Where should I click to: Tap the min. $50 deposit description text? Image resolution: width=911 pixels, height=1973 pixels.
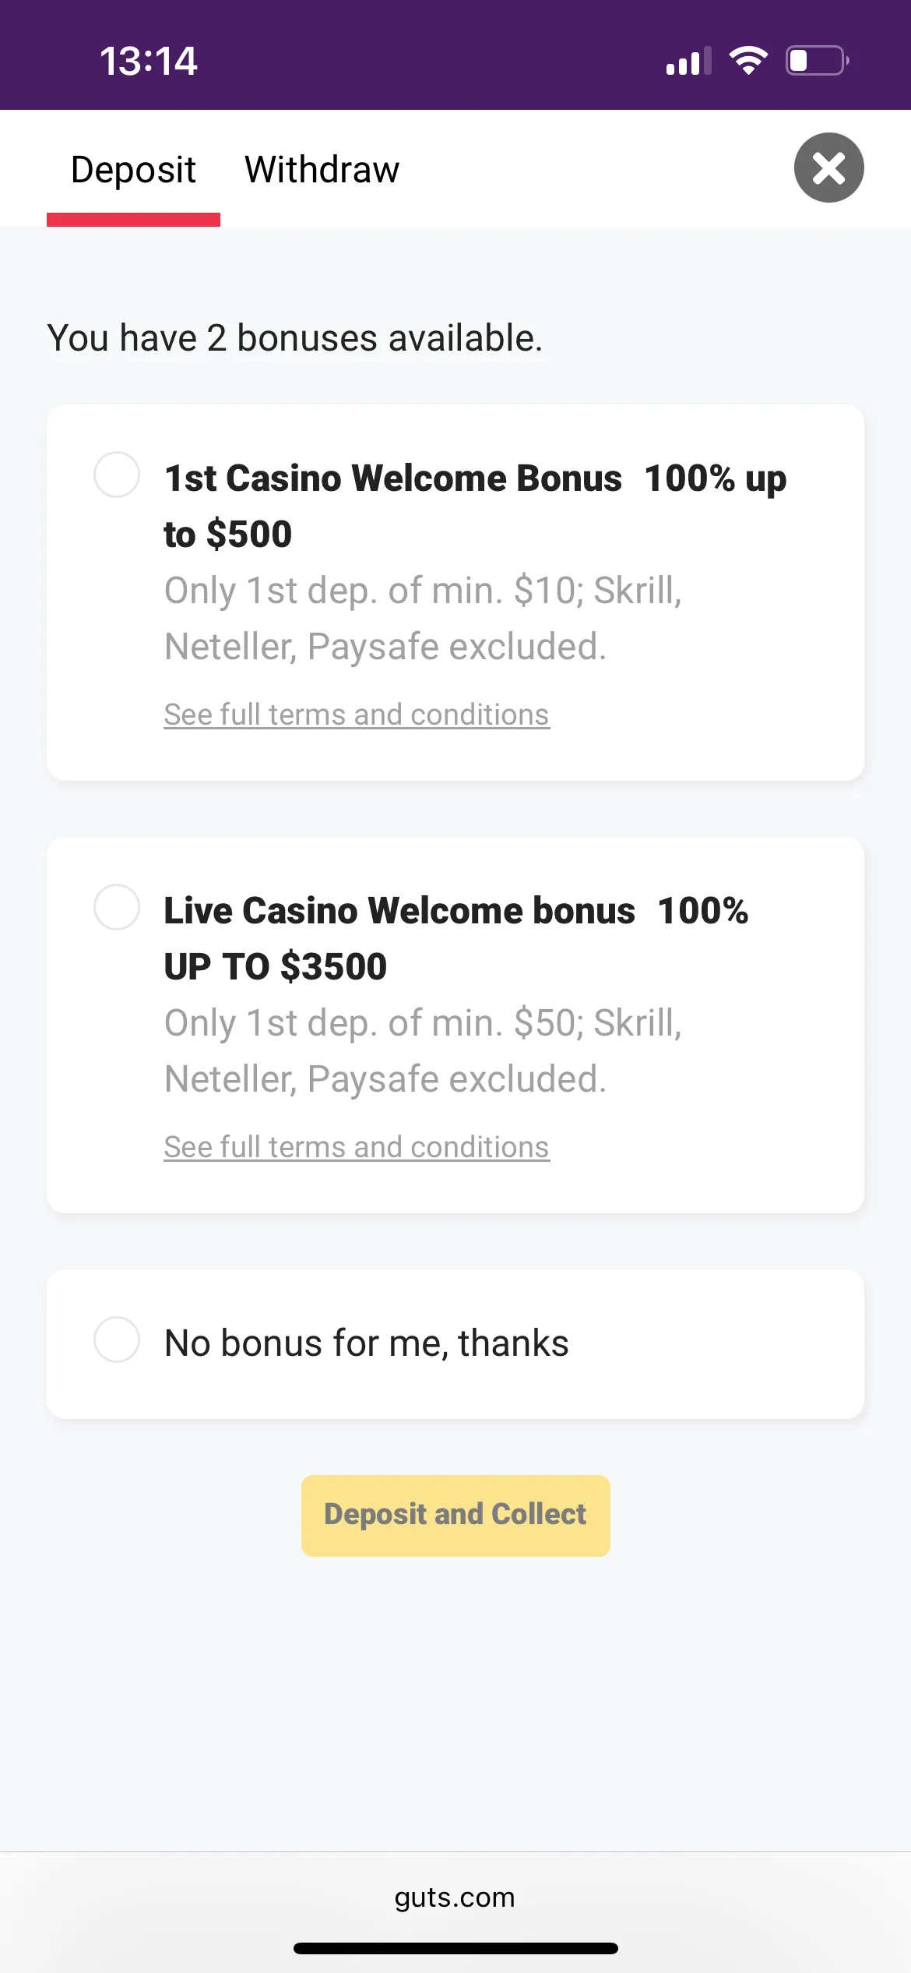coord(423,1050)
